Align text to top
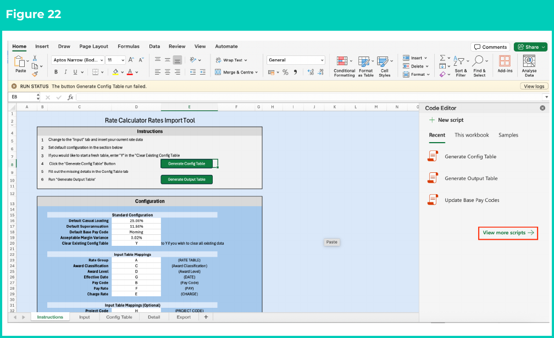 (x=158, y=60)
